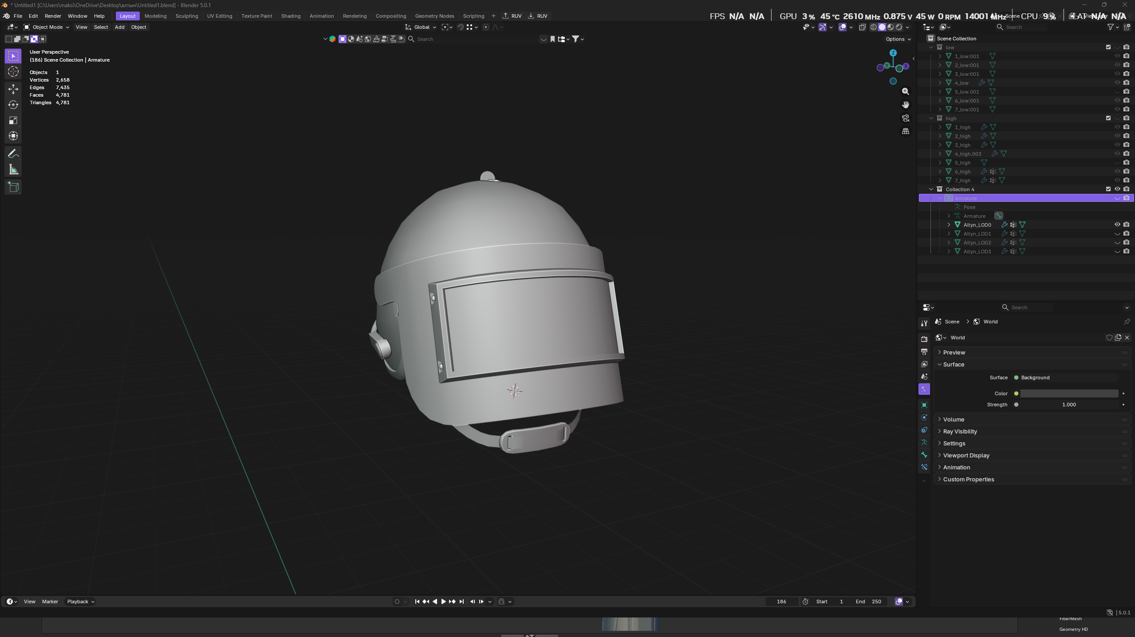The width and height of the screenshot is (1135, 637).
Task: Hide Altyn_LOD0 with its eye icon
Action: (1117, 224)
